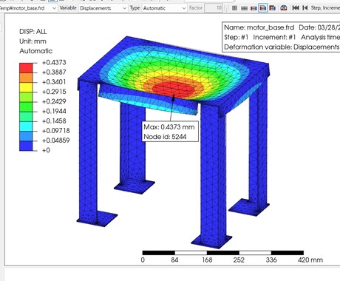Image resolution: width=340 pixels, height=281 pixels.
Task: Select the dark blue +0 legend swatch
Action: (26, 146)
